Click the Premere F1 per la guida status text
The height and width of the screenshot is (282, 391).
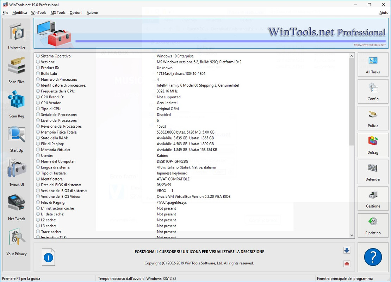coord(21,278)
